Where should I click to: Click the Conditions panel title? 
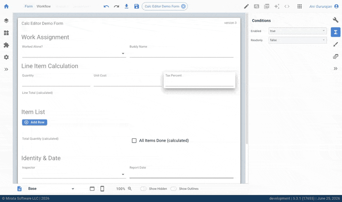pos(261,21)
